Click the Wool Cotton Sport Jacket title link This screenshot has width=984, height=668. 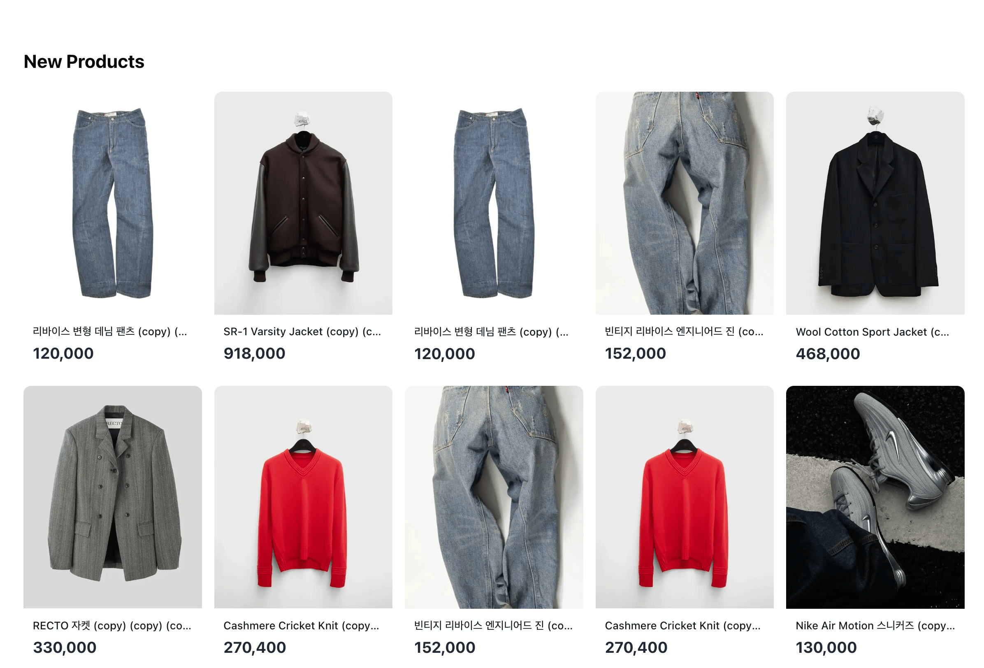click(x=873, y=332)
